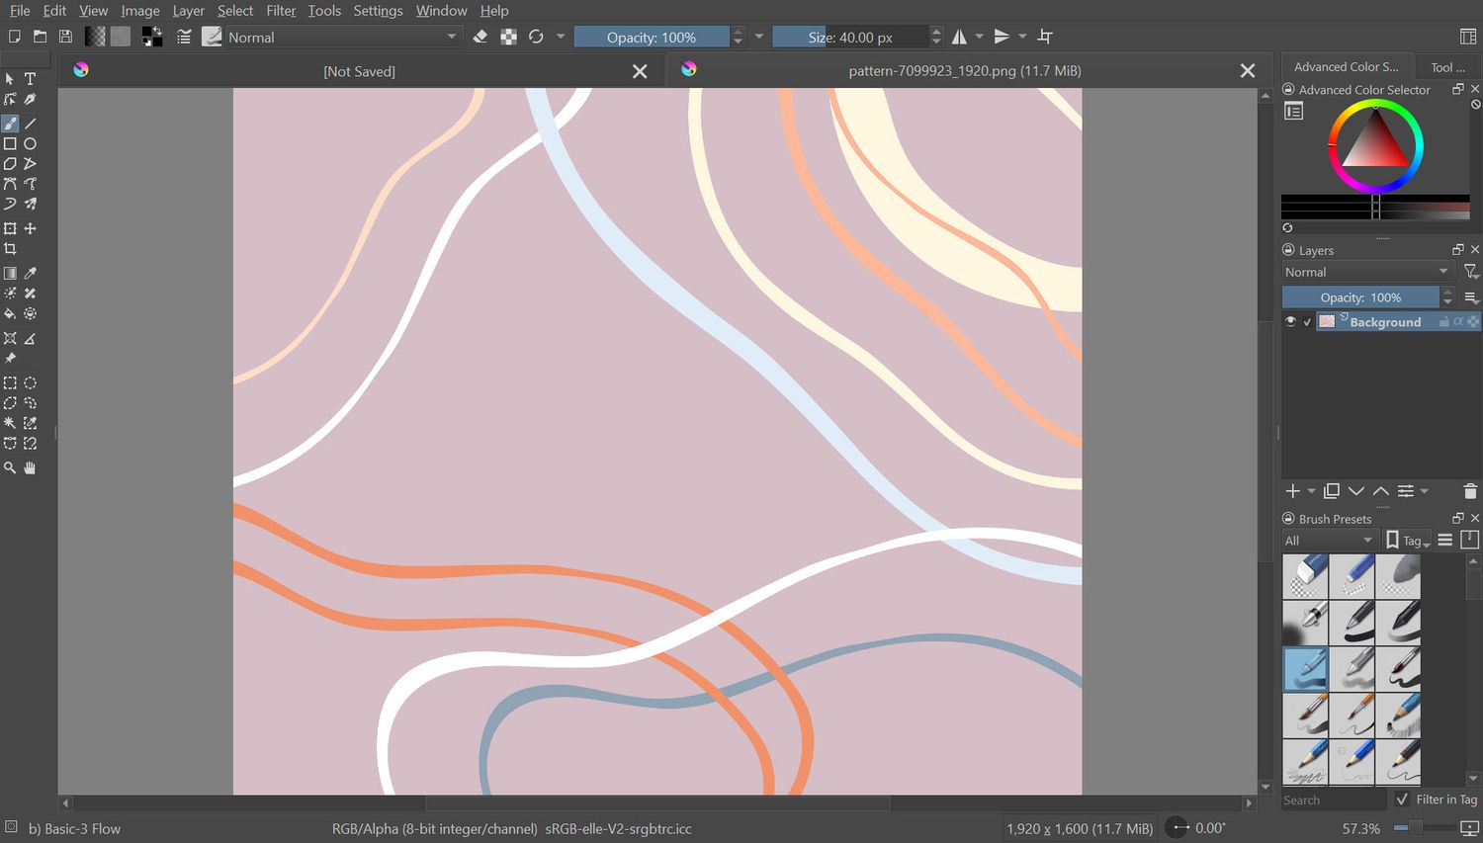Select the Rectangle shape tool

10,143
